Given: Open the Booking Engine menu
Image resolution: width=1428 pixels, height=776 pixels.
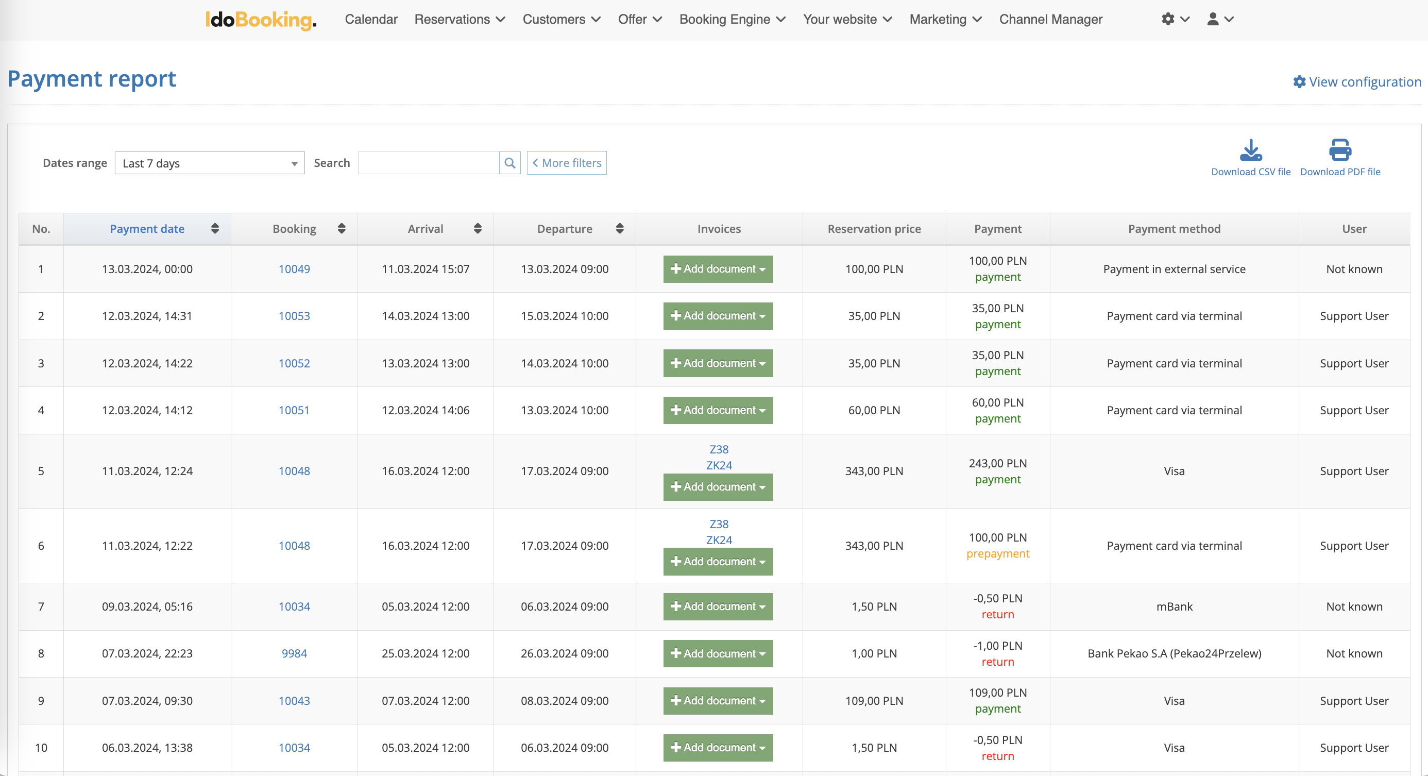Looking at the screenshot, I should point(732,20).
